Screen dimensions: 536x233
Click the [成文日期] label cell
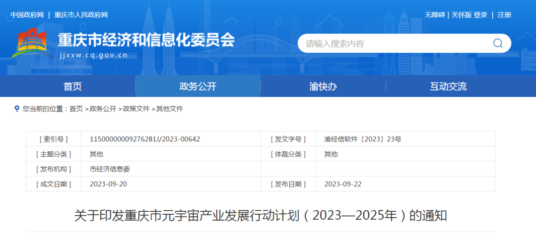(54, 185)
